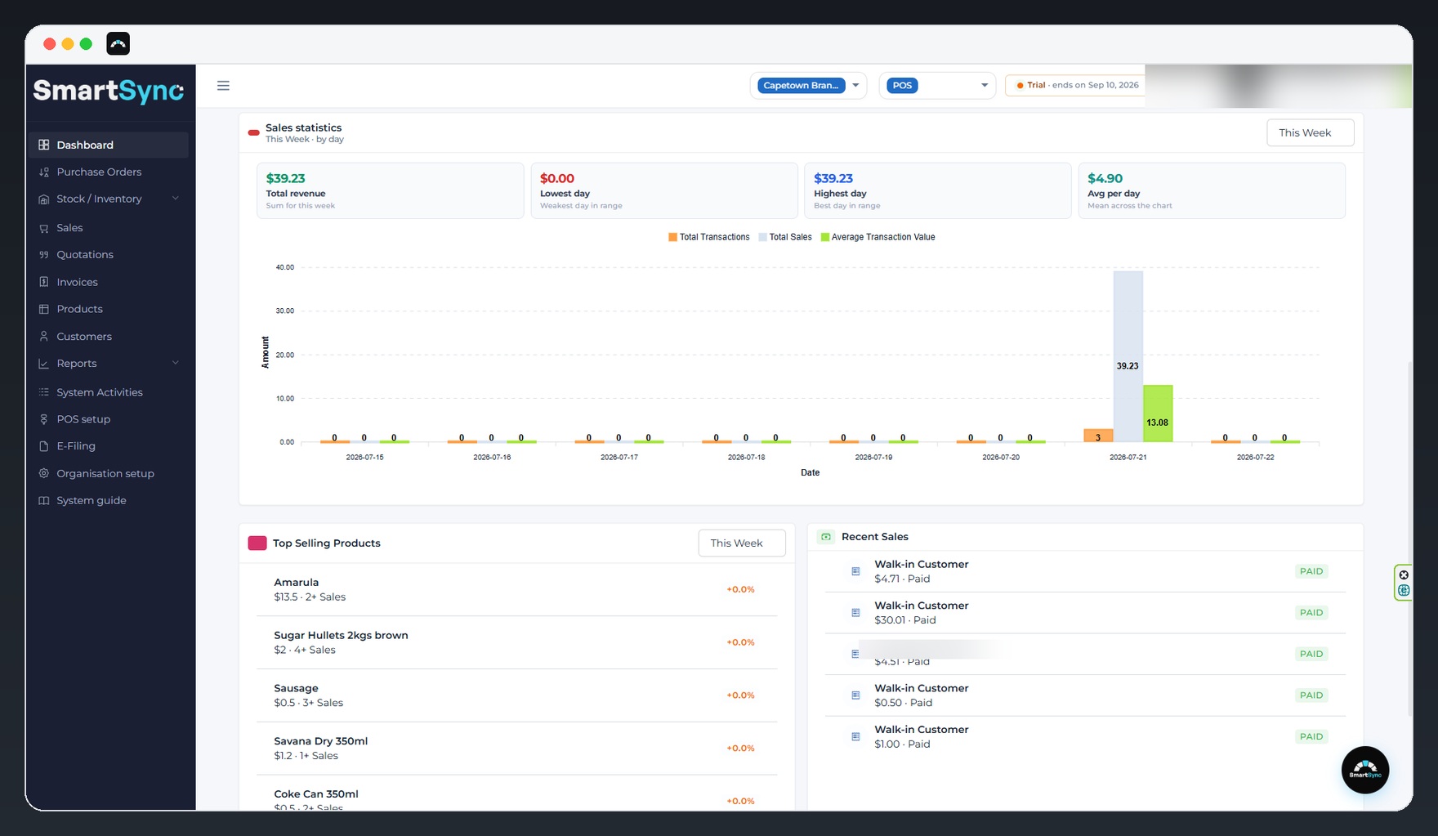This screenshot has height=836, width=1438.
Task: Click the Products grid icon in sidebar
Action: pyautogui.click(x=44, y=309)
